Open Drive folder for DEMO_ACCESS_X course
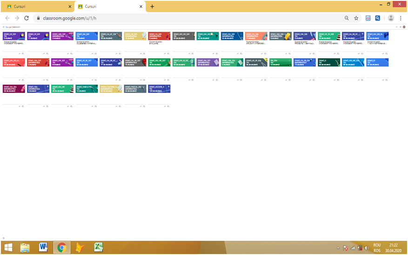This screenshot has height=255, width=408. pos(168,106)
